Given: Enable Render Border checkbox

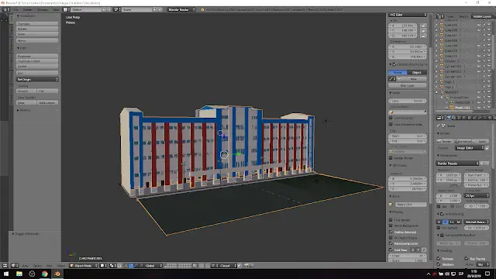Looking at the screenshot, I should tap(391, 158).
